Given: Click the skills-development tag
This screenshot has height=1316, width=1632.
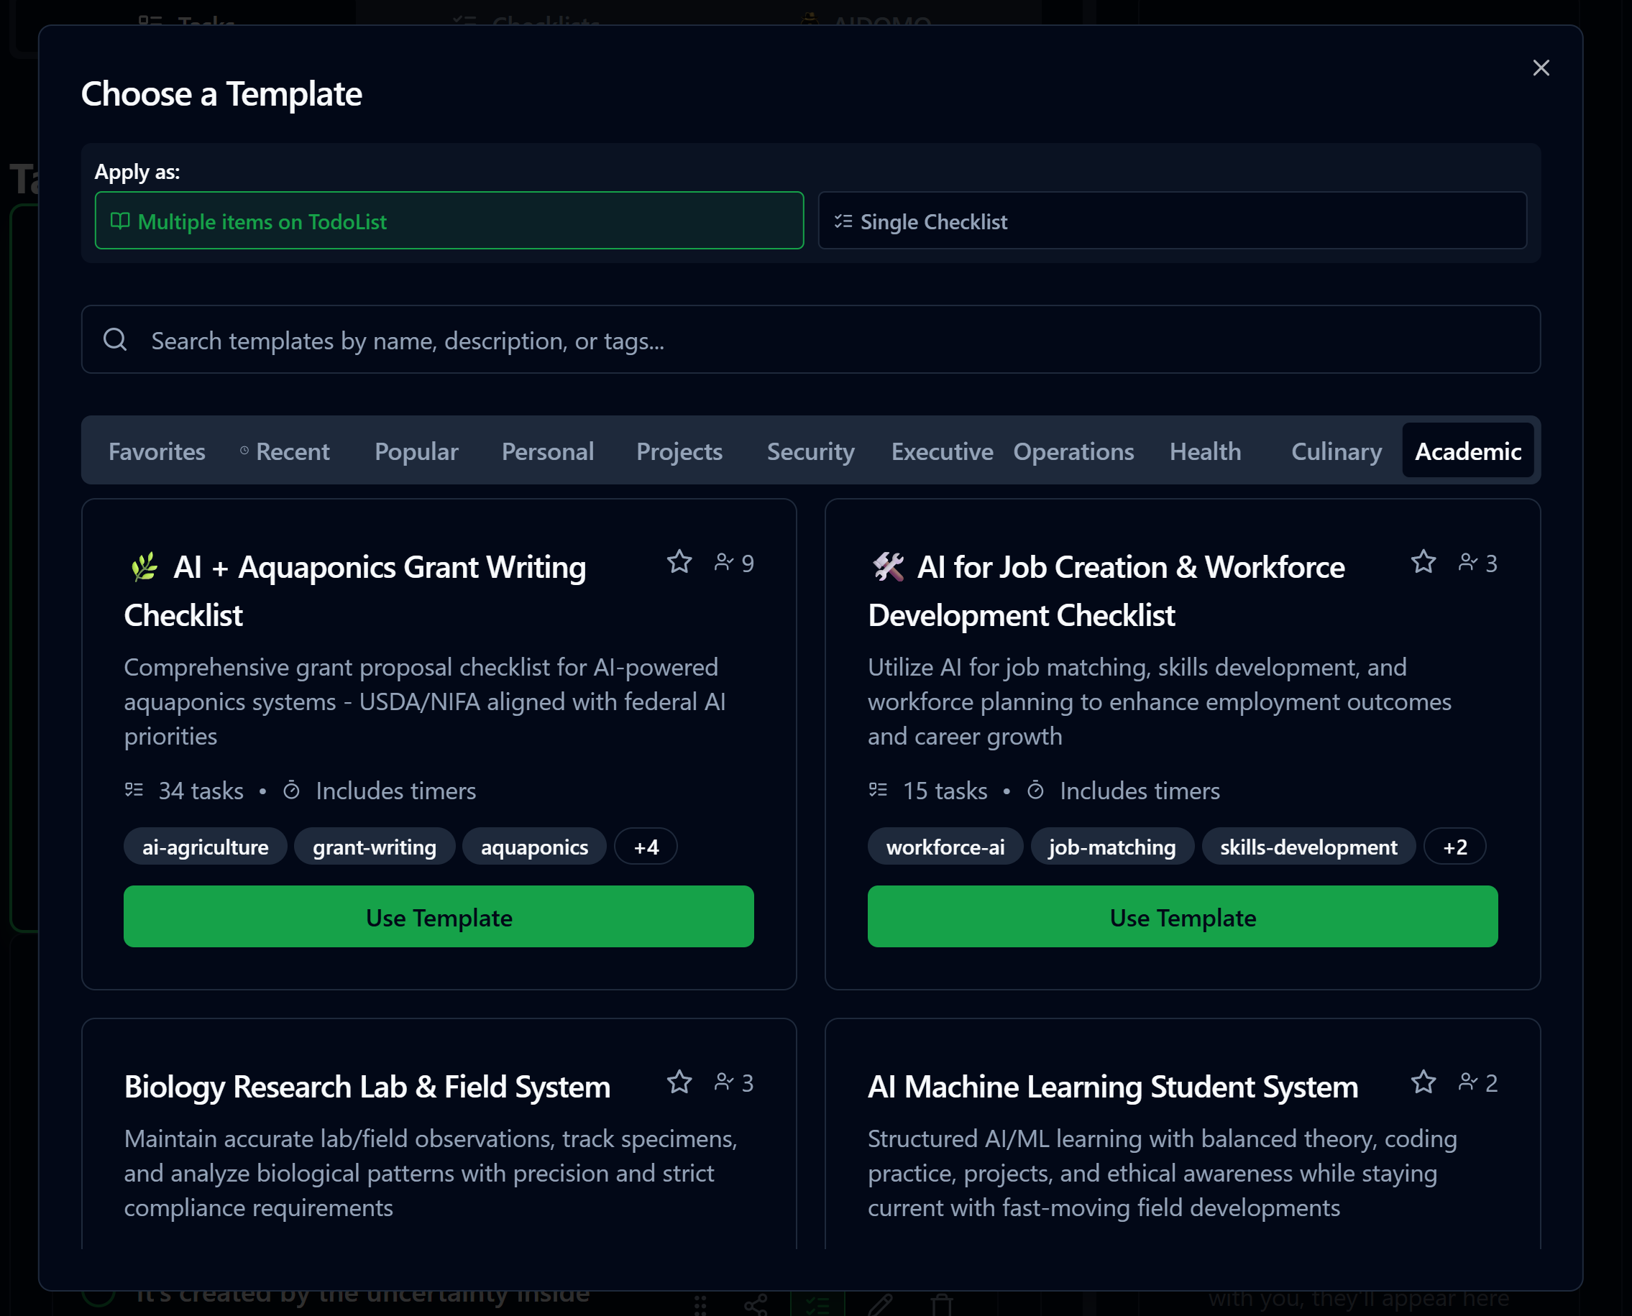Looking at the screenshot, I should tap(1309, 847).
